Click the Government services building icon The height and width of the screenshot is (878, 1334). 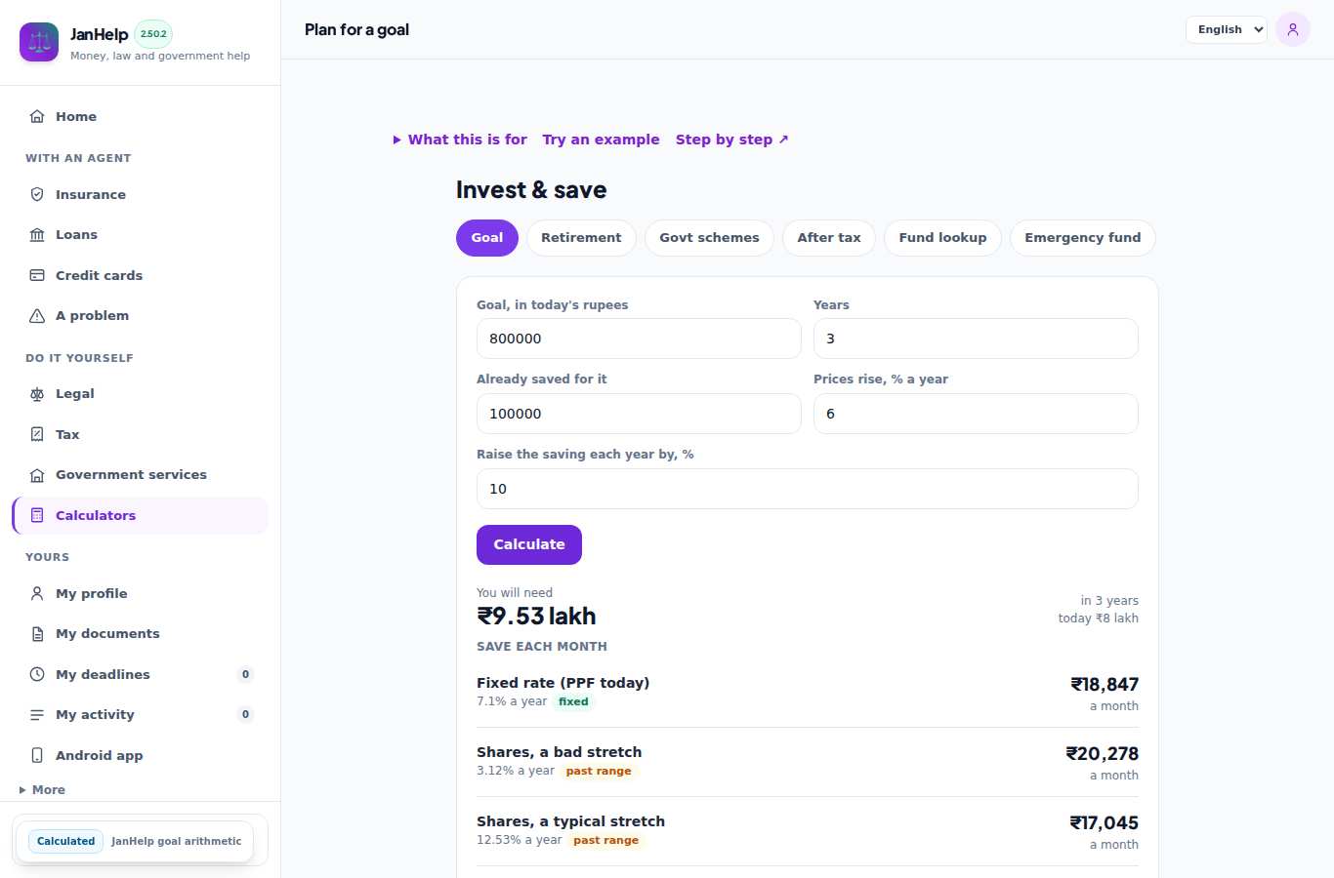pyautogui.click(x=37, y=475)
